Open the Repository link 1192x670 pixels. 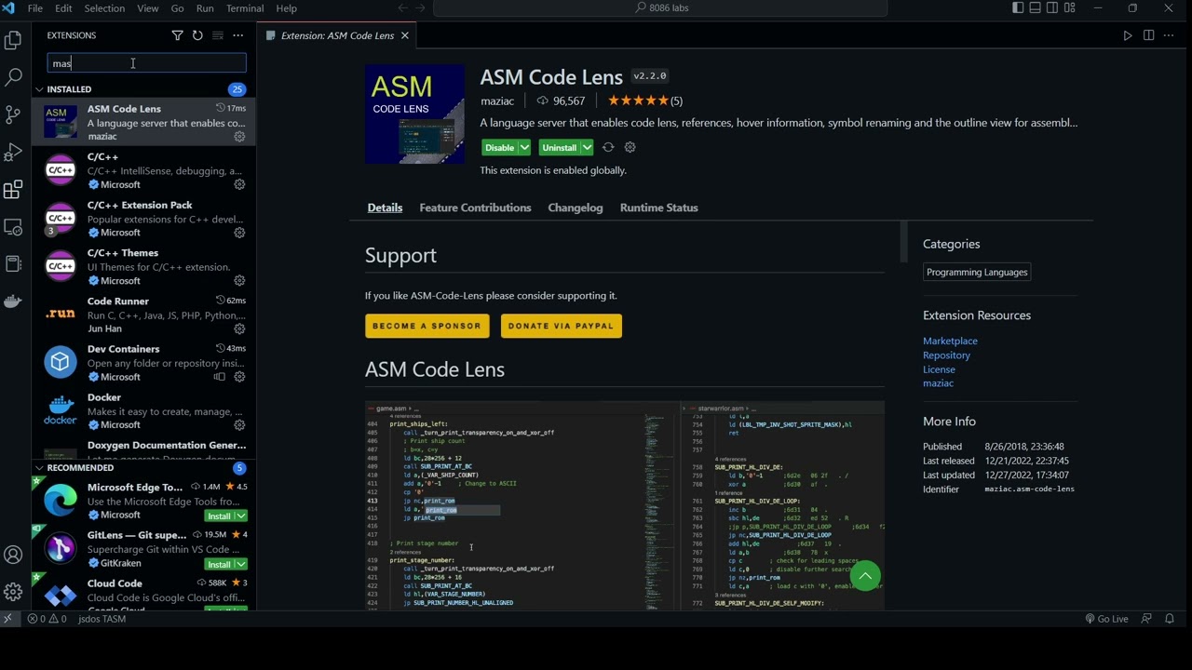(946, 355)
